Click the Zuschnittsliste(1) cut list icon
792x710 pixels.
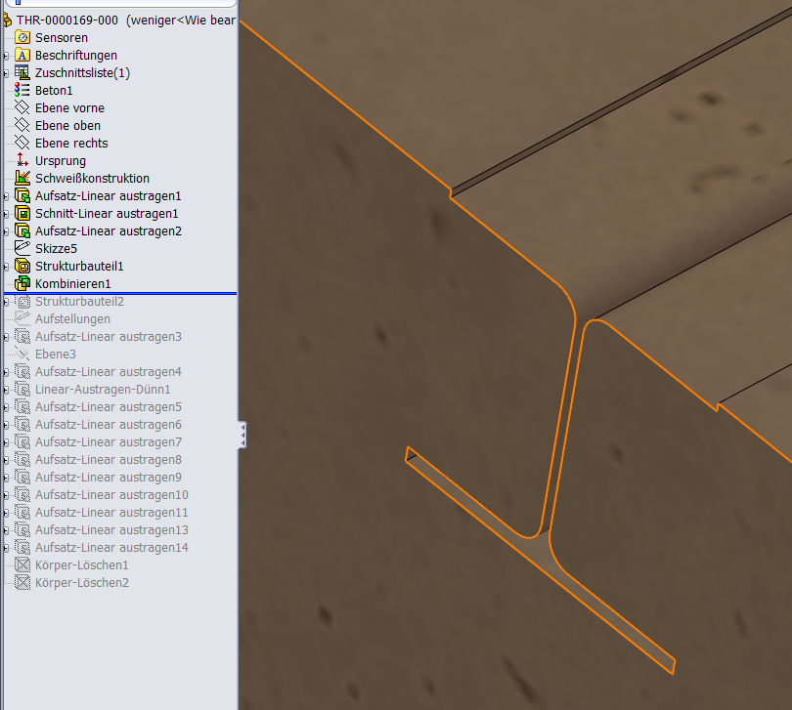[x=22, y=72]
